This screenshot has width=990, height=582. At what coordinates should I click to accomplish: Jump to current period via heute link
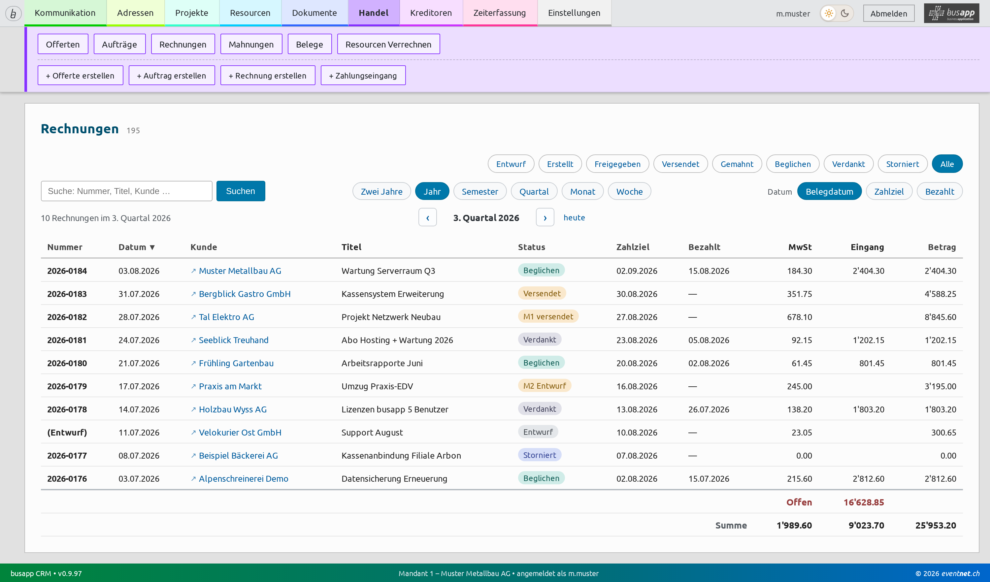pyautogui.click(x=574, y=217)
